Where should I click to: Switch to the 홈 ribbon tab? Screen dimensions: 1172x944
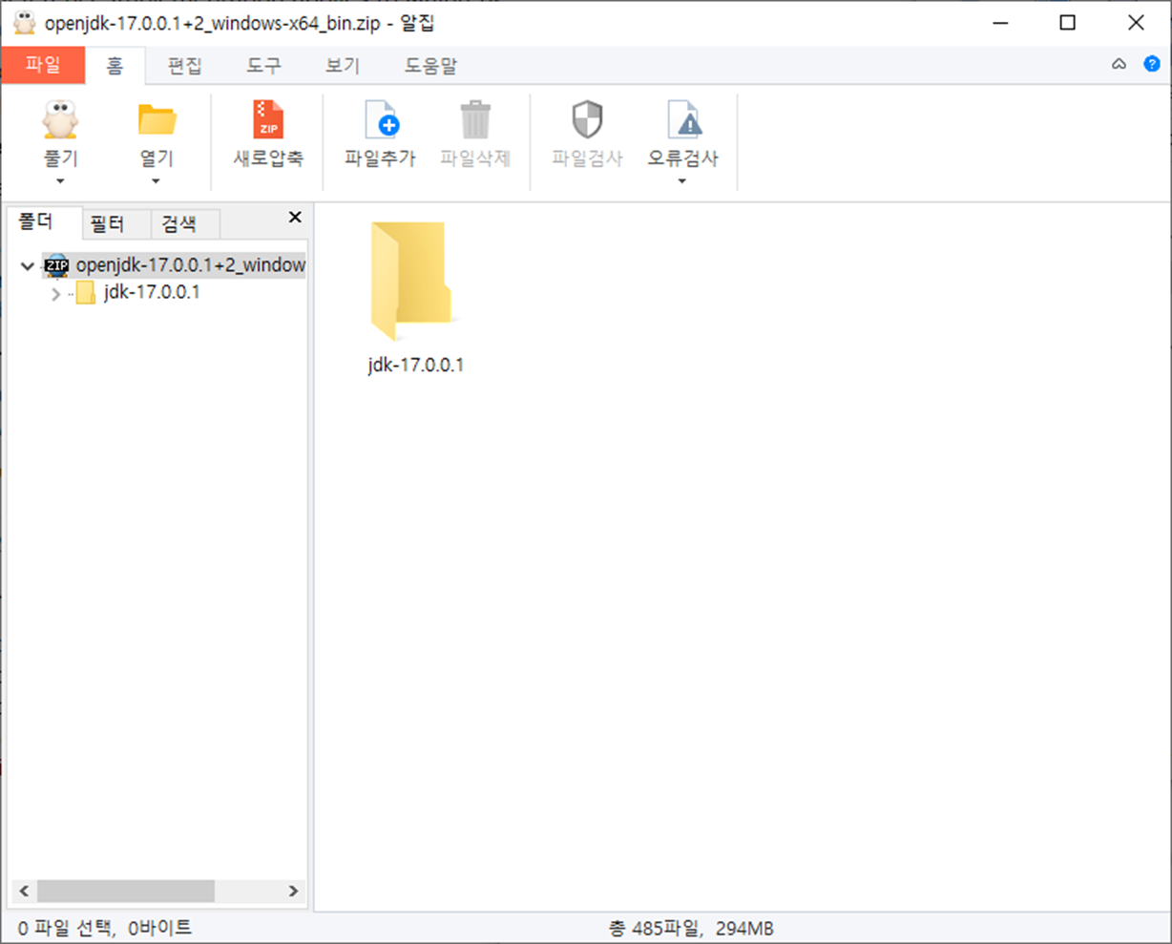pyautogui.click(x=115, y=66)
